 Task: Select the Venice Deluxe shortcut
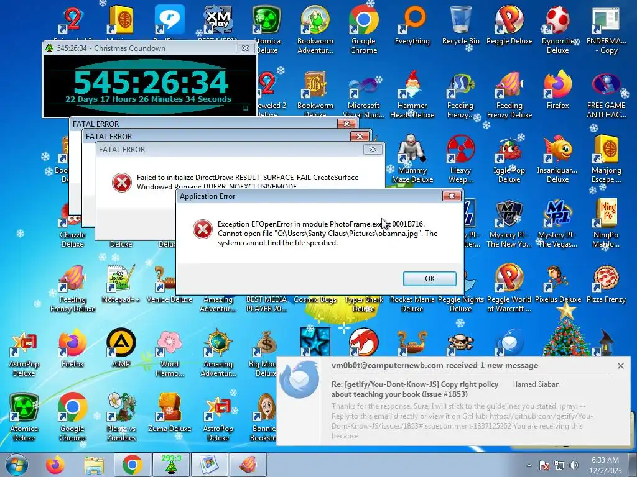(169, 284)
